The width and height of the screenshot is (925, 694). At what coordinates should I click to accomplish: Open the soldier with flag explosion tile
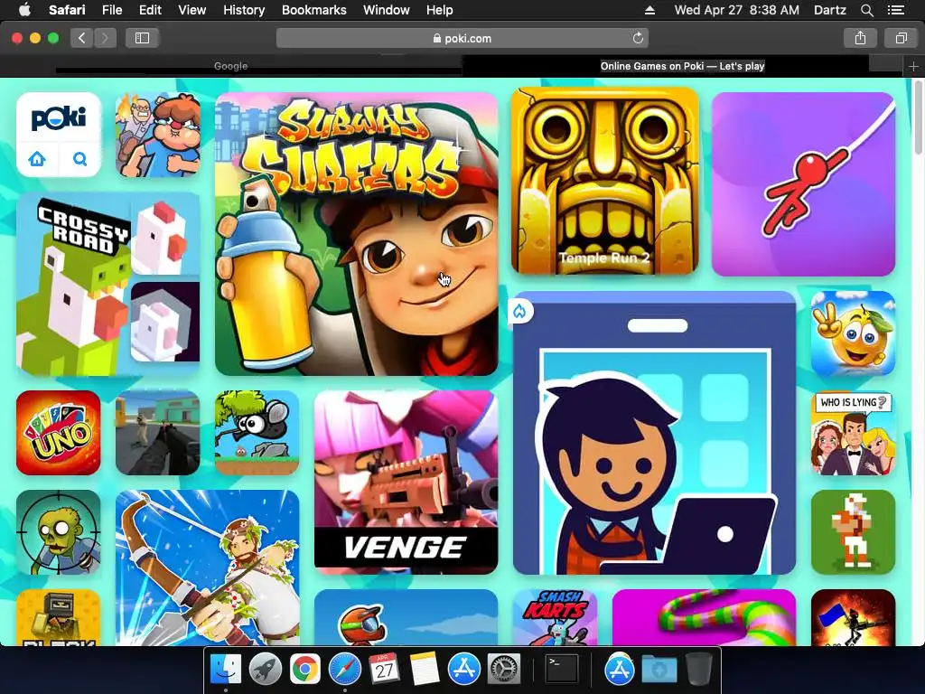(x=853, y=617)
